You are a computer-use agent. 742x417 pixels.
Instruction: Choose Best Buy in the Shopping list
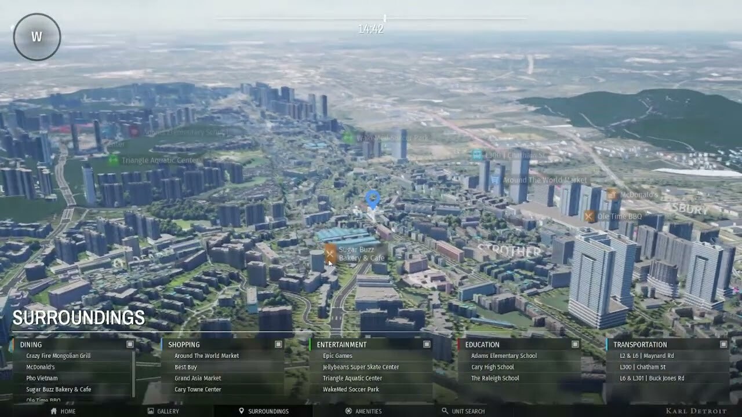186,367
